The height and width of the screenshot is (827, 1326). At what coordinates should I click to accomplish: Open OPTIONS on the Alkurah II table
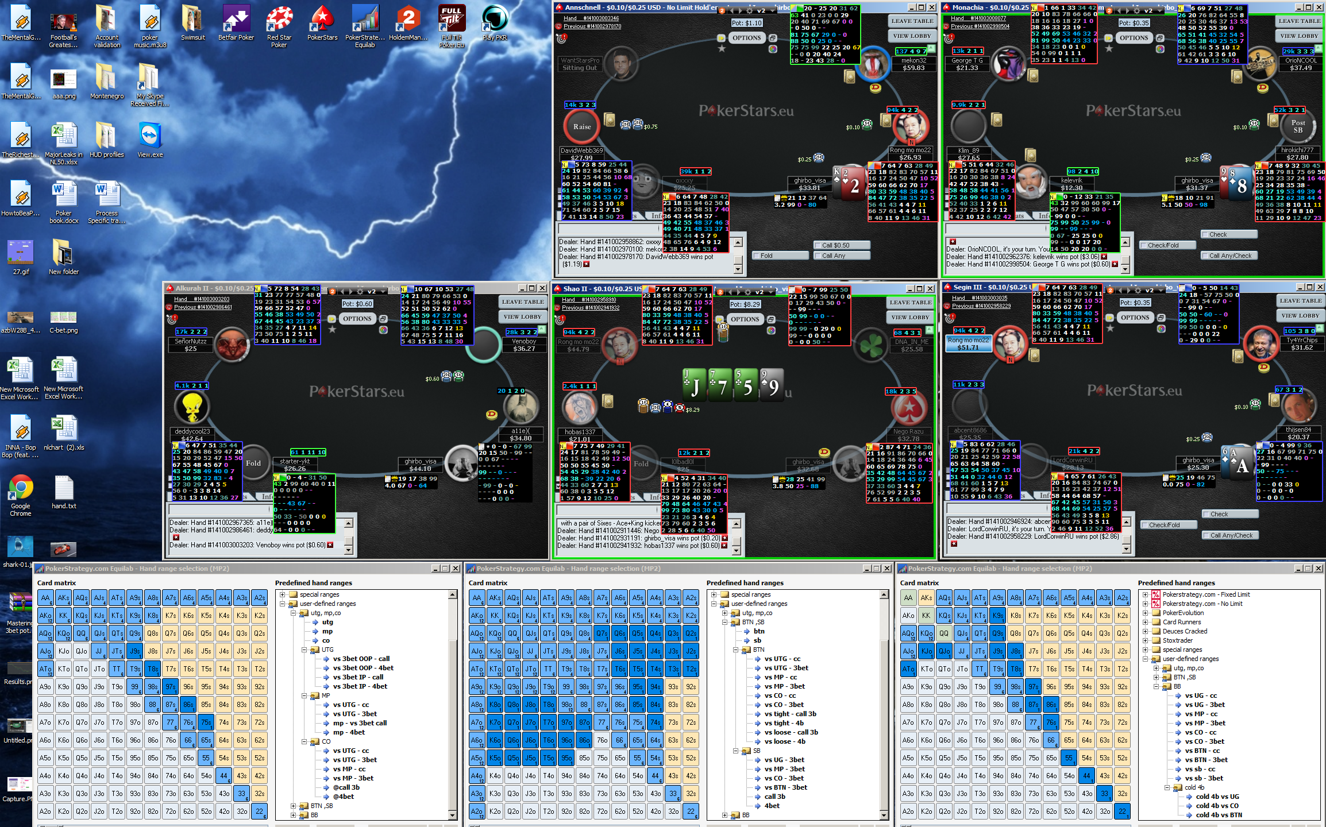coord(357,319)
